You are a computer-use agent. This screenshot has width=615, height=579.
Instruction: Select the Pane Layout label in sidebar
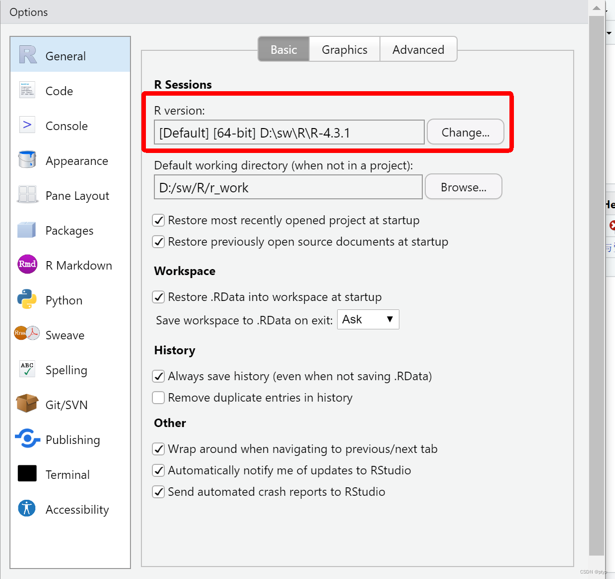77,196
